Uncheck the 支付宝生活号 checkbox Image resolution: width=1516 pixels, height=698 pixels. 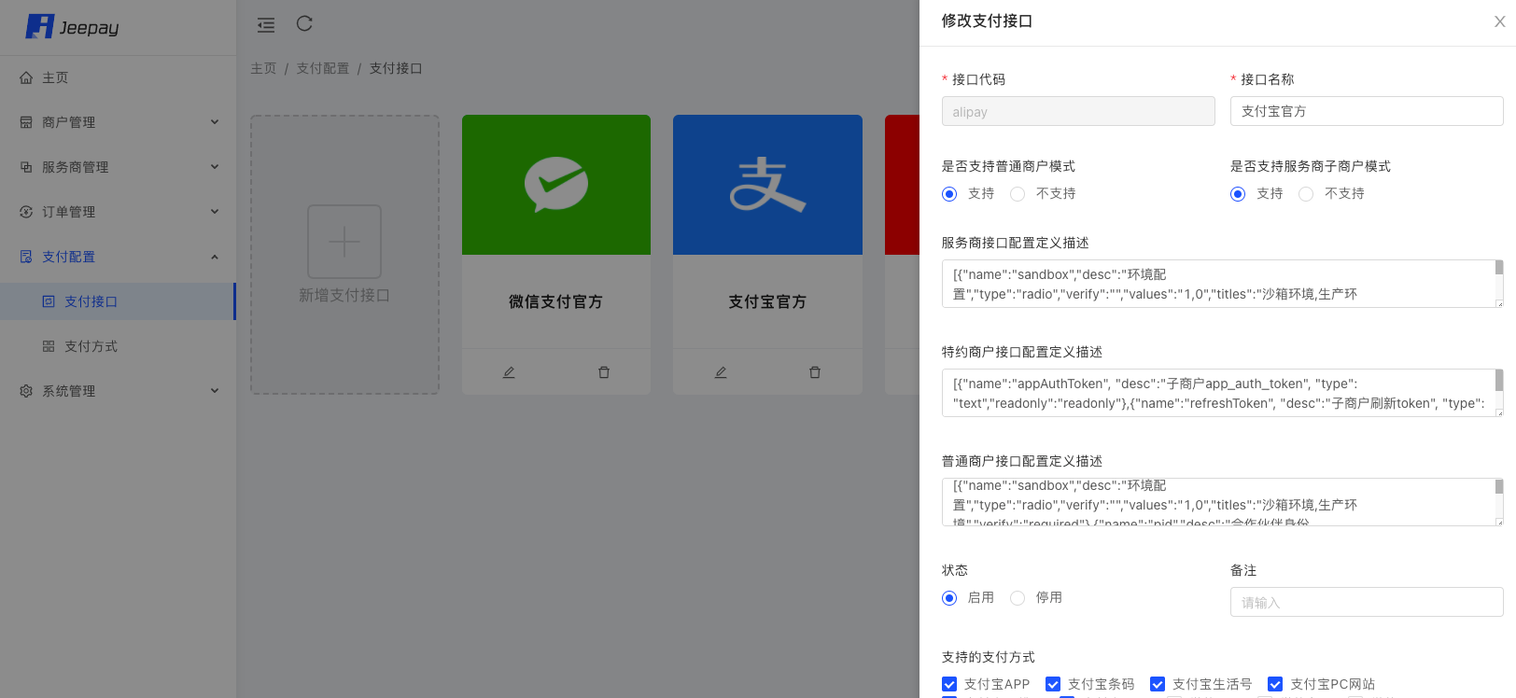coord(1158,684)
